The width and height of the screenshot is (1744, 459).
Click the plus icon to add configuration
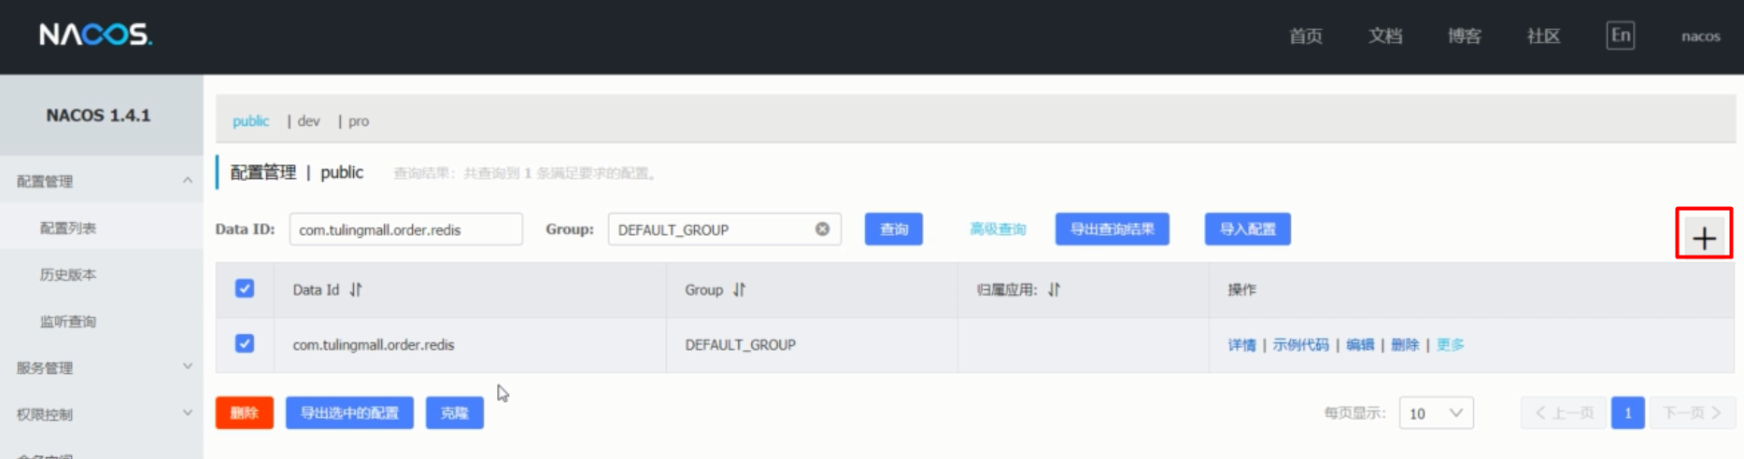(x=1704, y=239)
